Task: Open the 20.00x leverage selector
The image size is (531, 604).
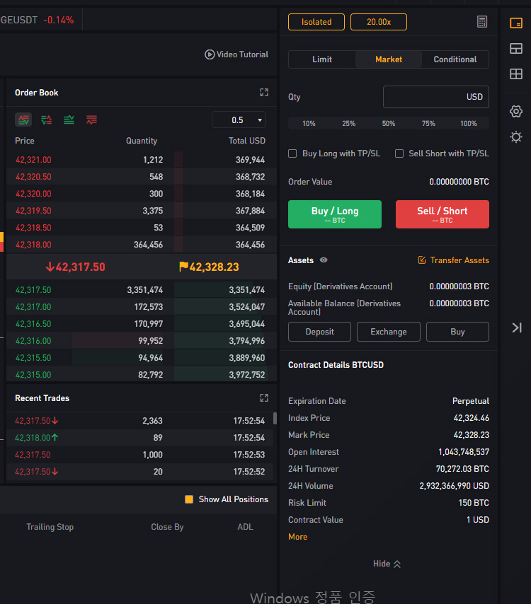Action: click(379, 22)
